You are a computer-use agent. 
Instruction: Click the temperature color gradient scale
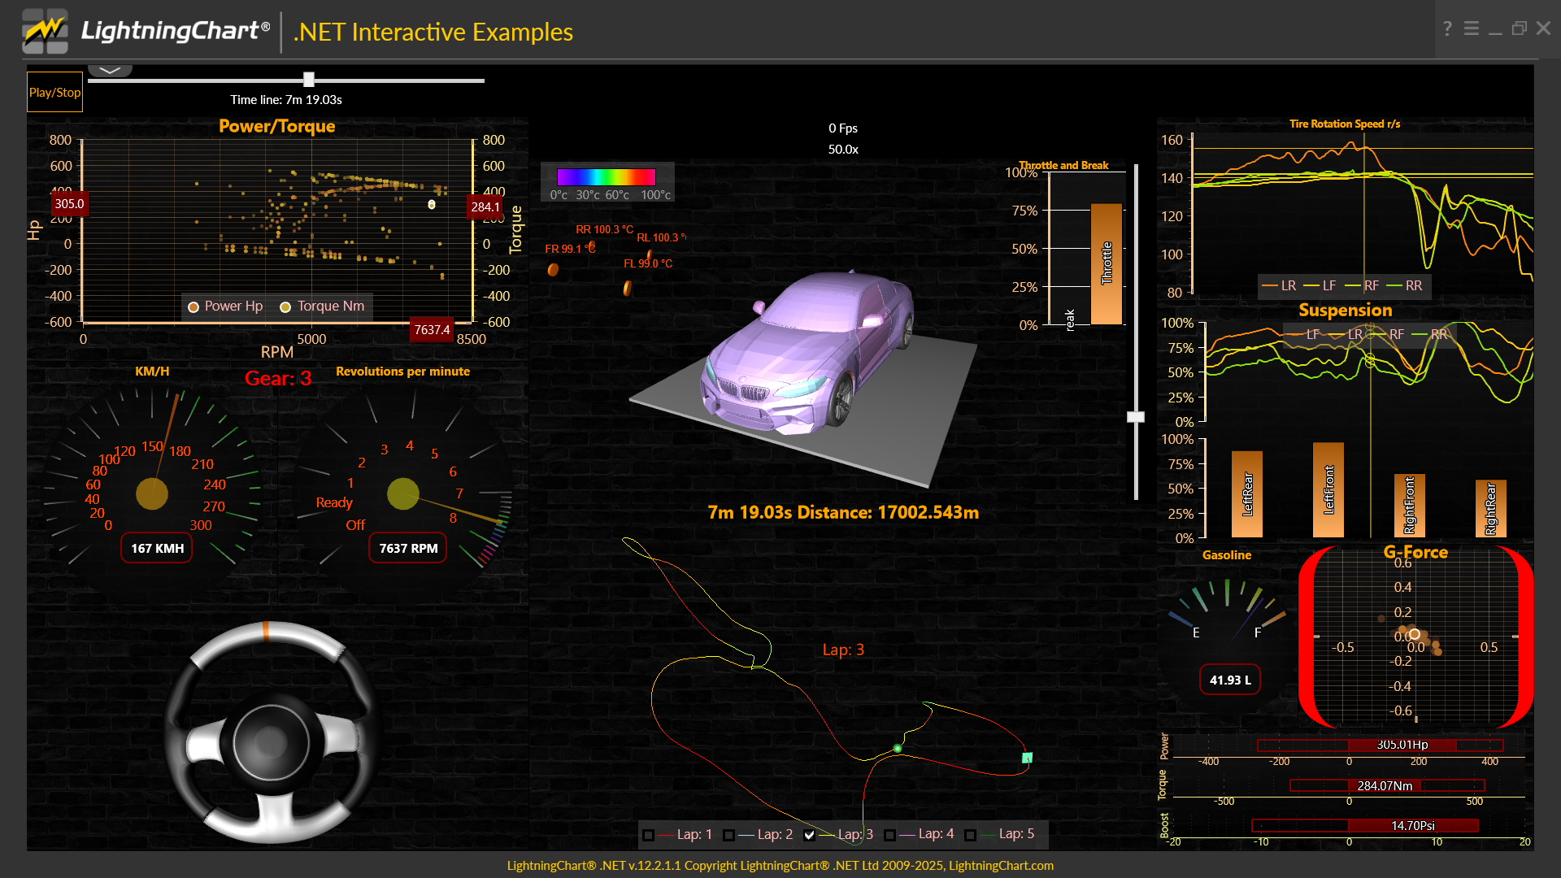606,176
